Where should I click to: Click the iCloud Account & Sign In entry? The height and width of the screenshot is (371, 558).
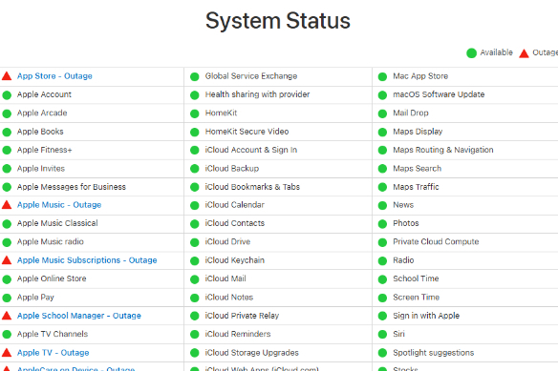click(251, 150)
